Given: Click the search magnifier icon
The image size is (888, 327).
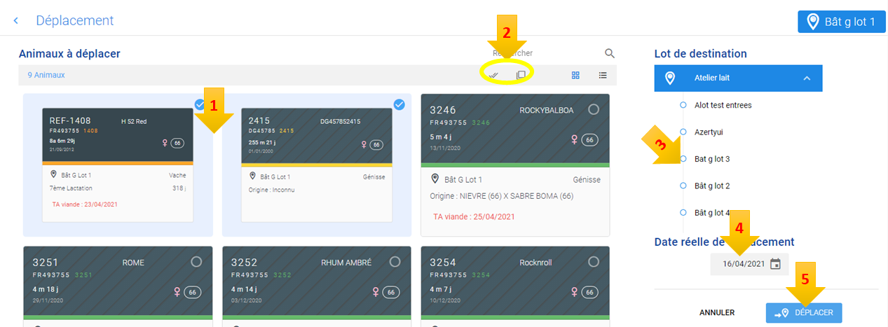Looking at the screenshot, I should pos(610,53).
